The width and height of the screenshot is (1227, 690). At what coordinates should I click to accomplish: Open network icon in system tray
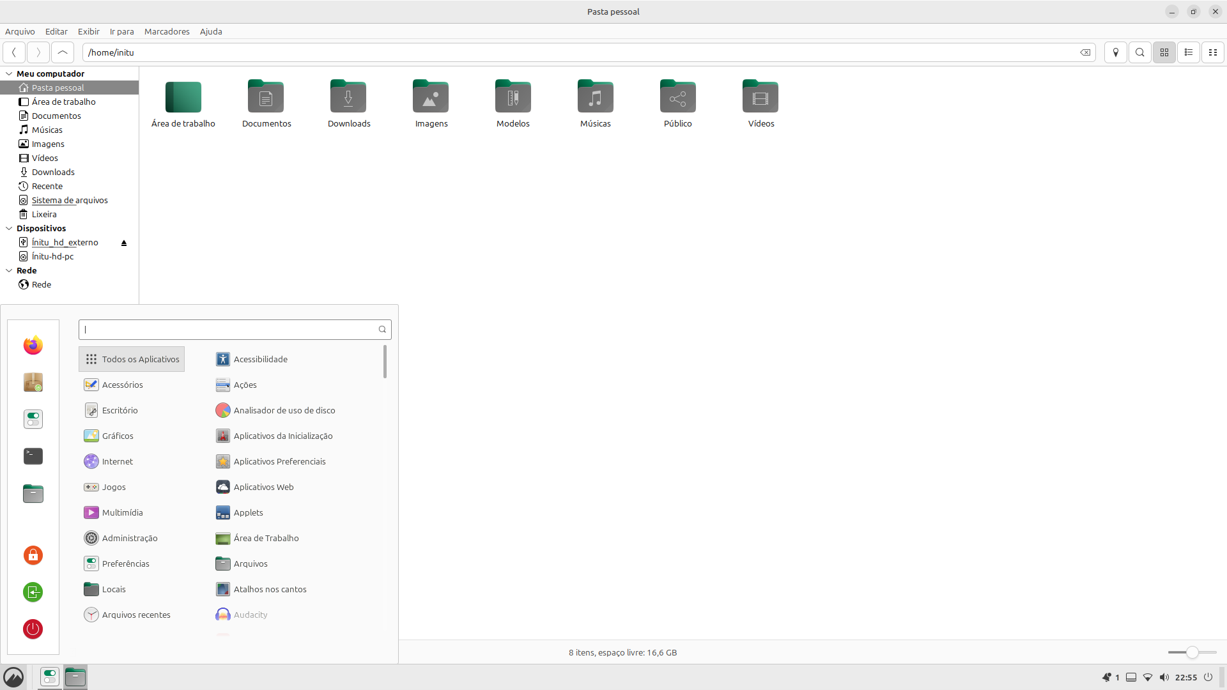[x=1148, y=677]
